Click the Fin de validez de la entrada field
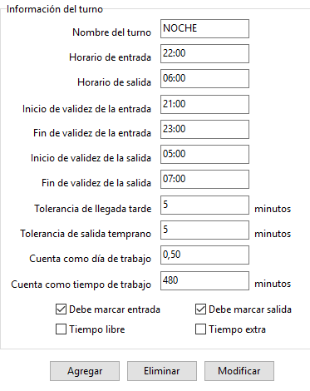Image resolution: width=310 pixels, height=391 pixels. pos(204,129)
